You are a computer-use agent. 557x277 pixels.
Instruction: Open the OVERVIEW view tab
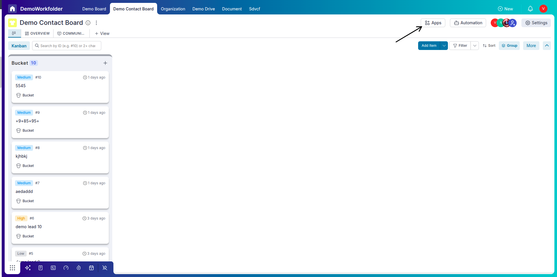point(37,34)
